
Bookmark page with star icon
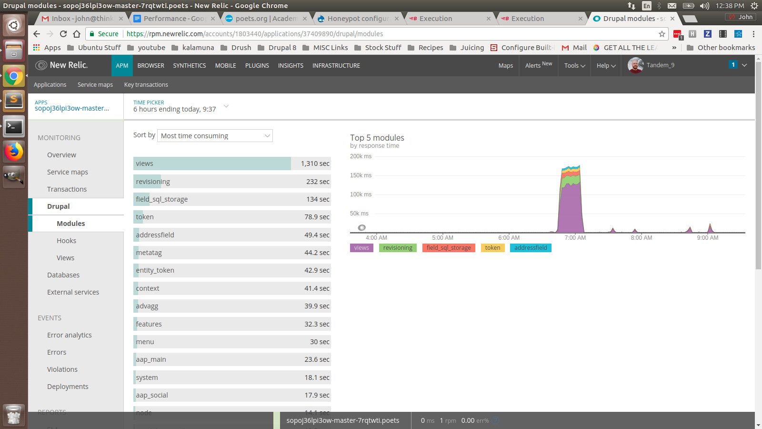(x=662, y=34)
